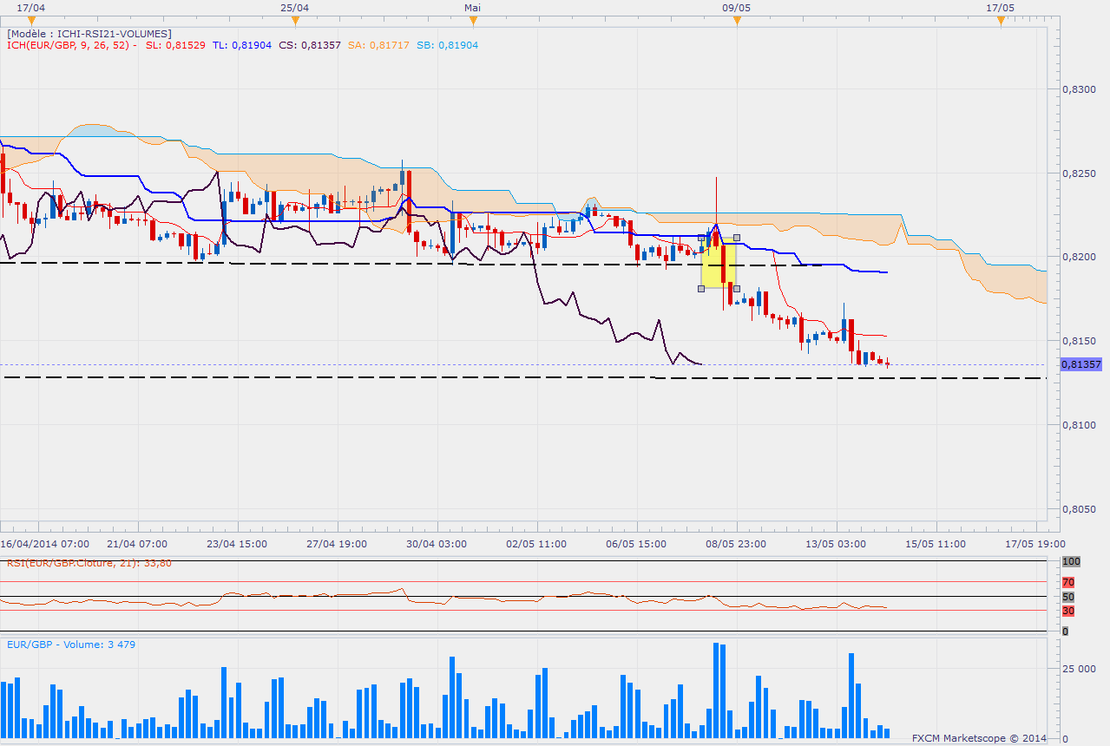Click the red RSI 70 level tag
Screen dimensions: 1110x746
click(1068, 582)
